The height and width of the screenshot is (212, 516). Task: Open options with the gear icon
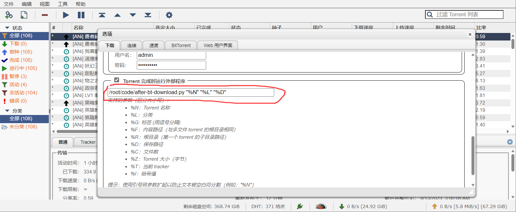coord(169,15)
